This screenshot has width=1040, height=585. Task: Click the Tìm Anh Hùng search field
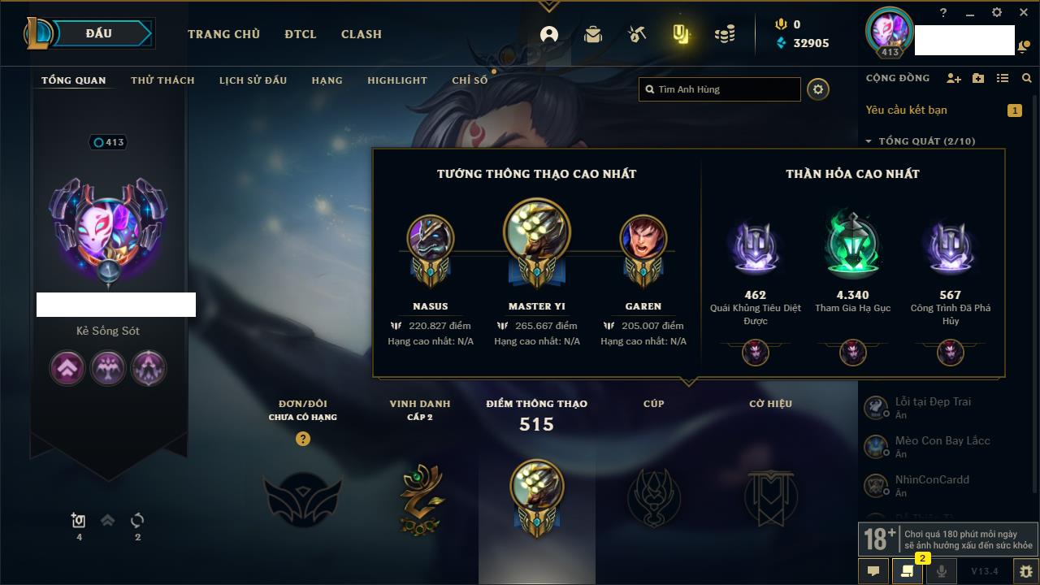click(x=720, y=89)
